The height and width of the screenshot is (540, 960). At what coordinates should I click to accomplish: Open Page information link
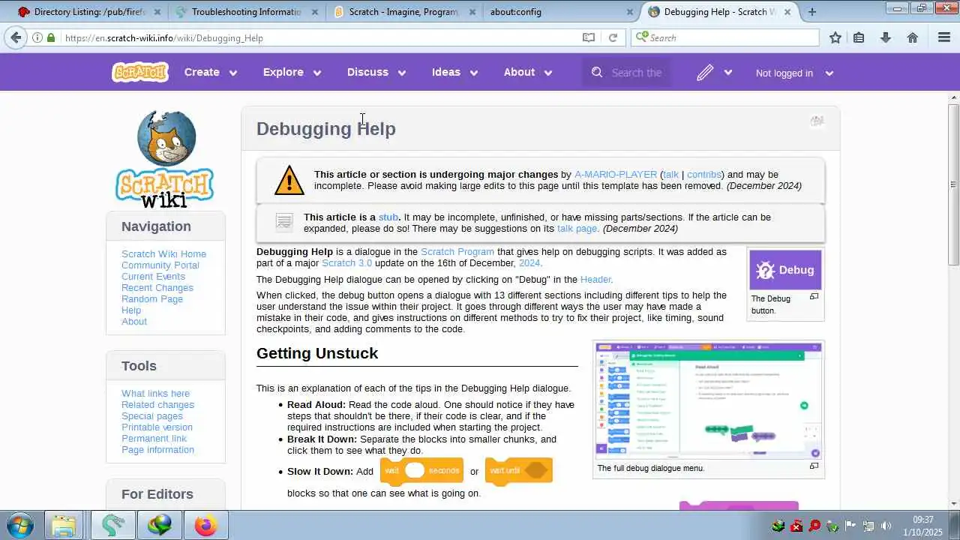tap(157, 449)
